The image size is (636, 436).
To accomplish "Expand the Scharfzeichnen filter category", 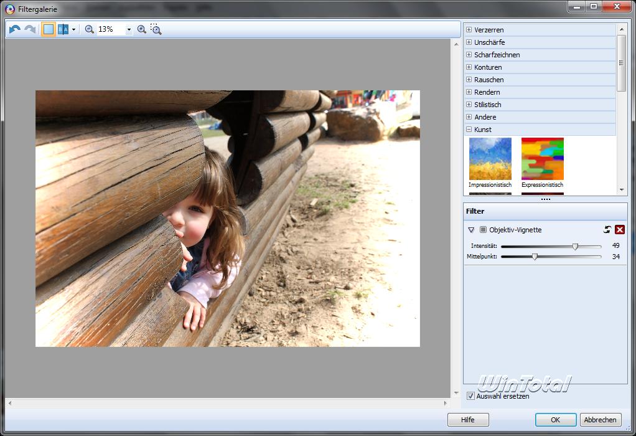I will click(x=469, y=55).
